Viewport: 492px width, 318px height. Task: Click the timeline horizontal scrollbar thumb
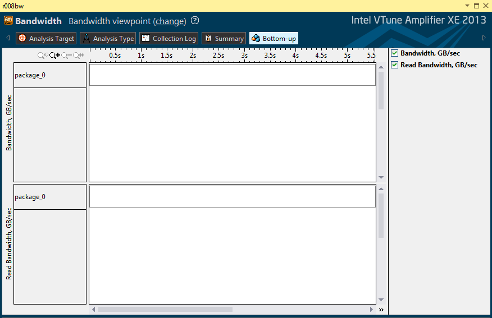tap(165, 309)
